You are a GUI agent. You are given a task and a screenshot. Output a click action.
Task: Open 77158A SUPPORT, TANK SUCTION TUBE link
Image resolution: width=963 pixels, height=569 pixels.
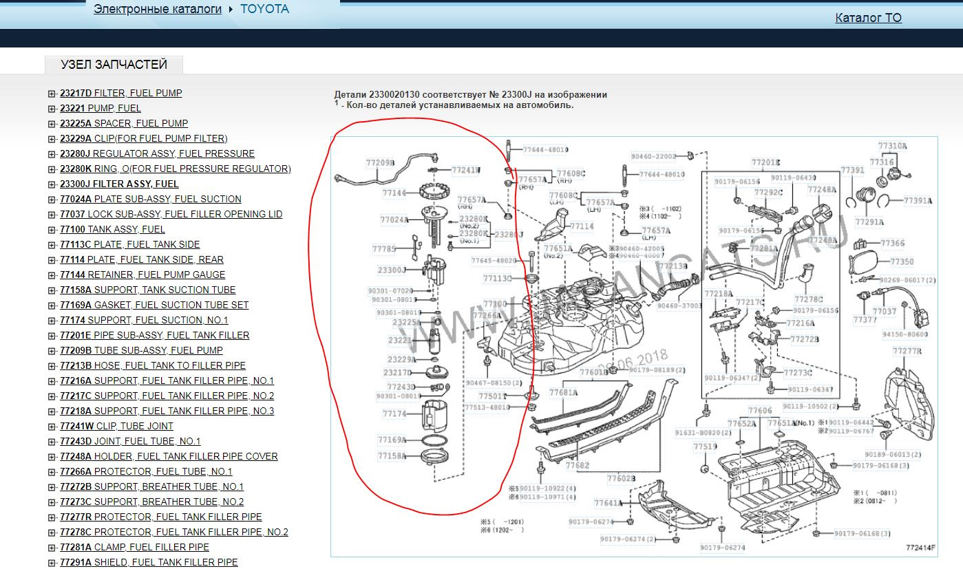[x=148, y=290]
